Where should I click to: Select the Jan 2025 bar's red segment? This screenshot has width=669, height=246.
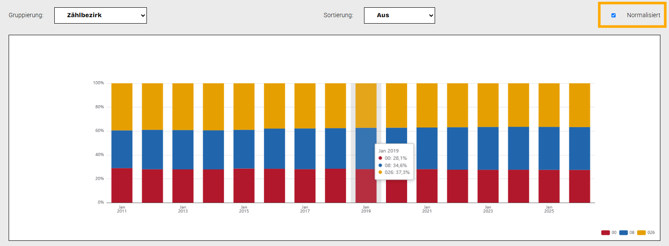click(549, 186)
